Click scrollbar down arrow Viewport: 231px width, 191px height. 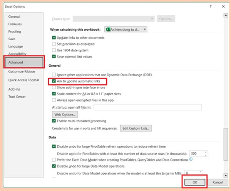[226, 175]
